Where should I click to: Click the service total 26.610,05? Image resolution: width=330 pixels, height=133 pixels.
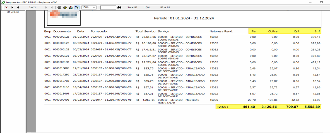[149, 37]
